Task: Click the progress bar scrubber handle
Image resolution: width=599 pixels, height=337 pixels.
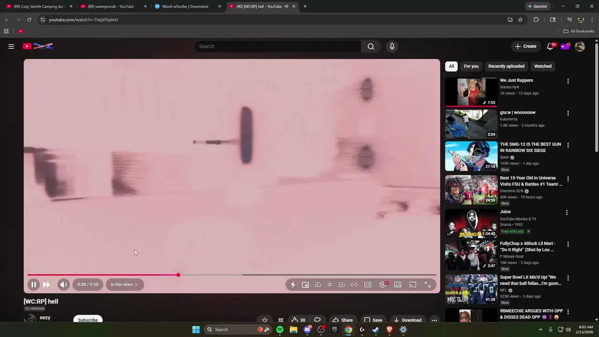Action: tap(178, 275)
